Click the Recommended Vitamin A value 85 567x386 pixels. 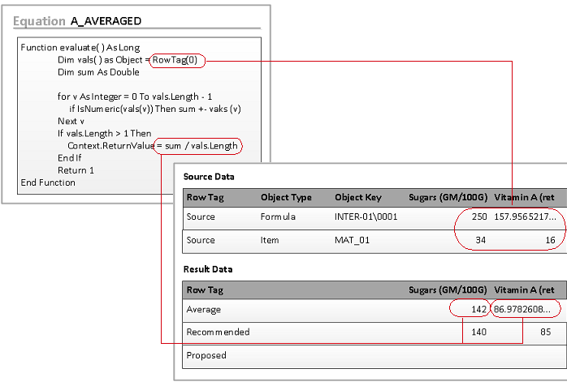pyautogui.click(x=546, y=332)
